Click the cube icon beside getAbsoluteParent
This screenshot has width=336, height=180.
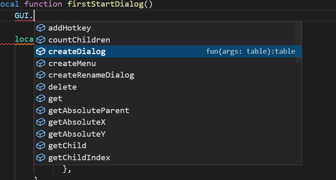pos(41,111)
